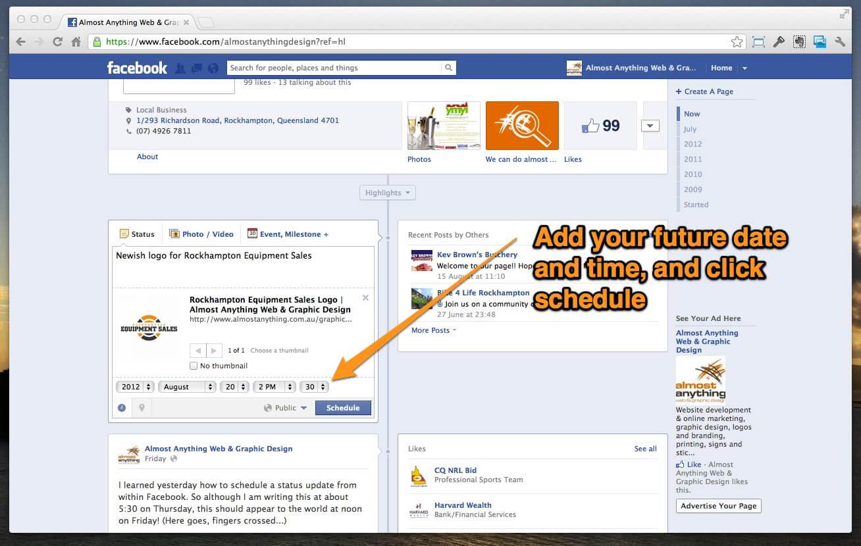The width and height of the screenshot is (861, 546).
Task: Expand More Posts dropdown
Action: 434,330
